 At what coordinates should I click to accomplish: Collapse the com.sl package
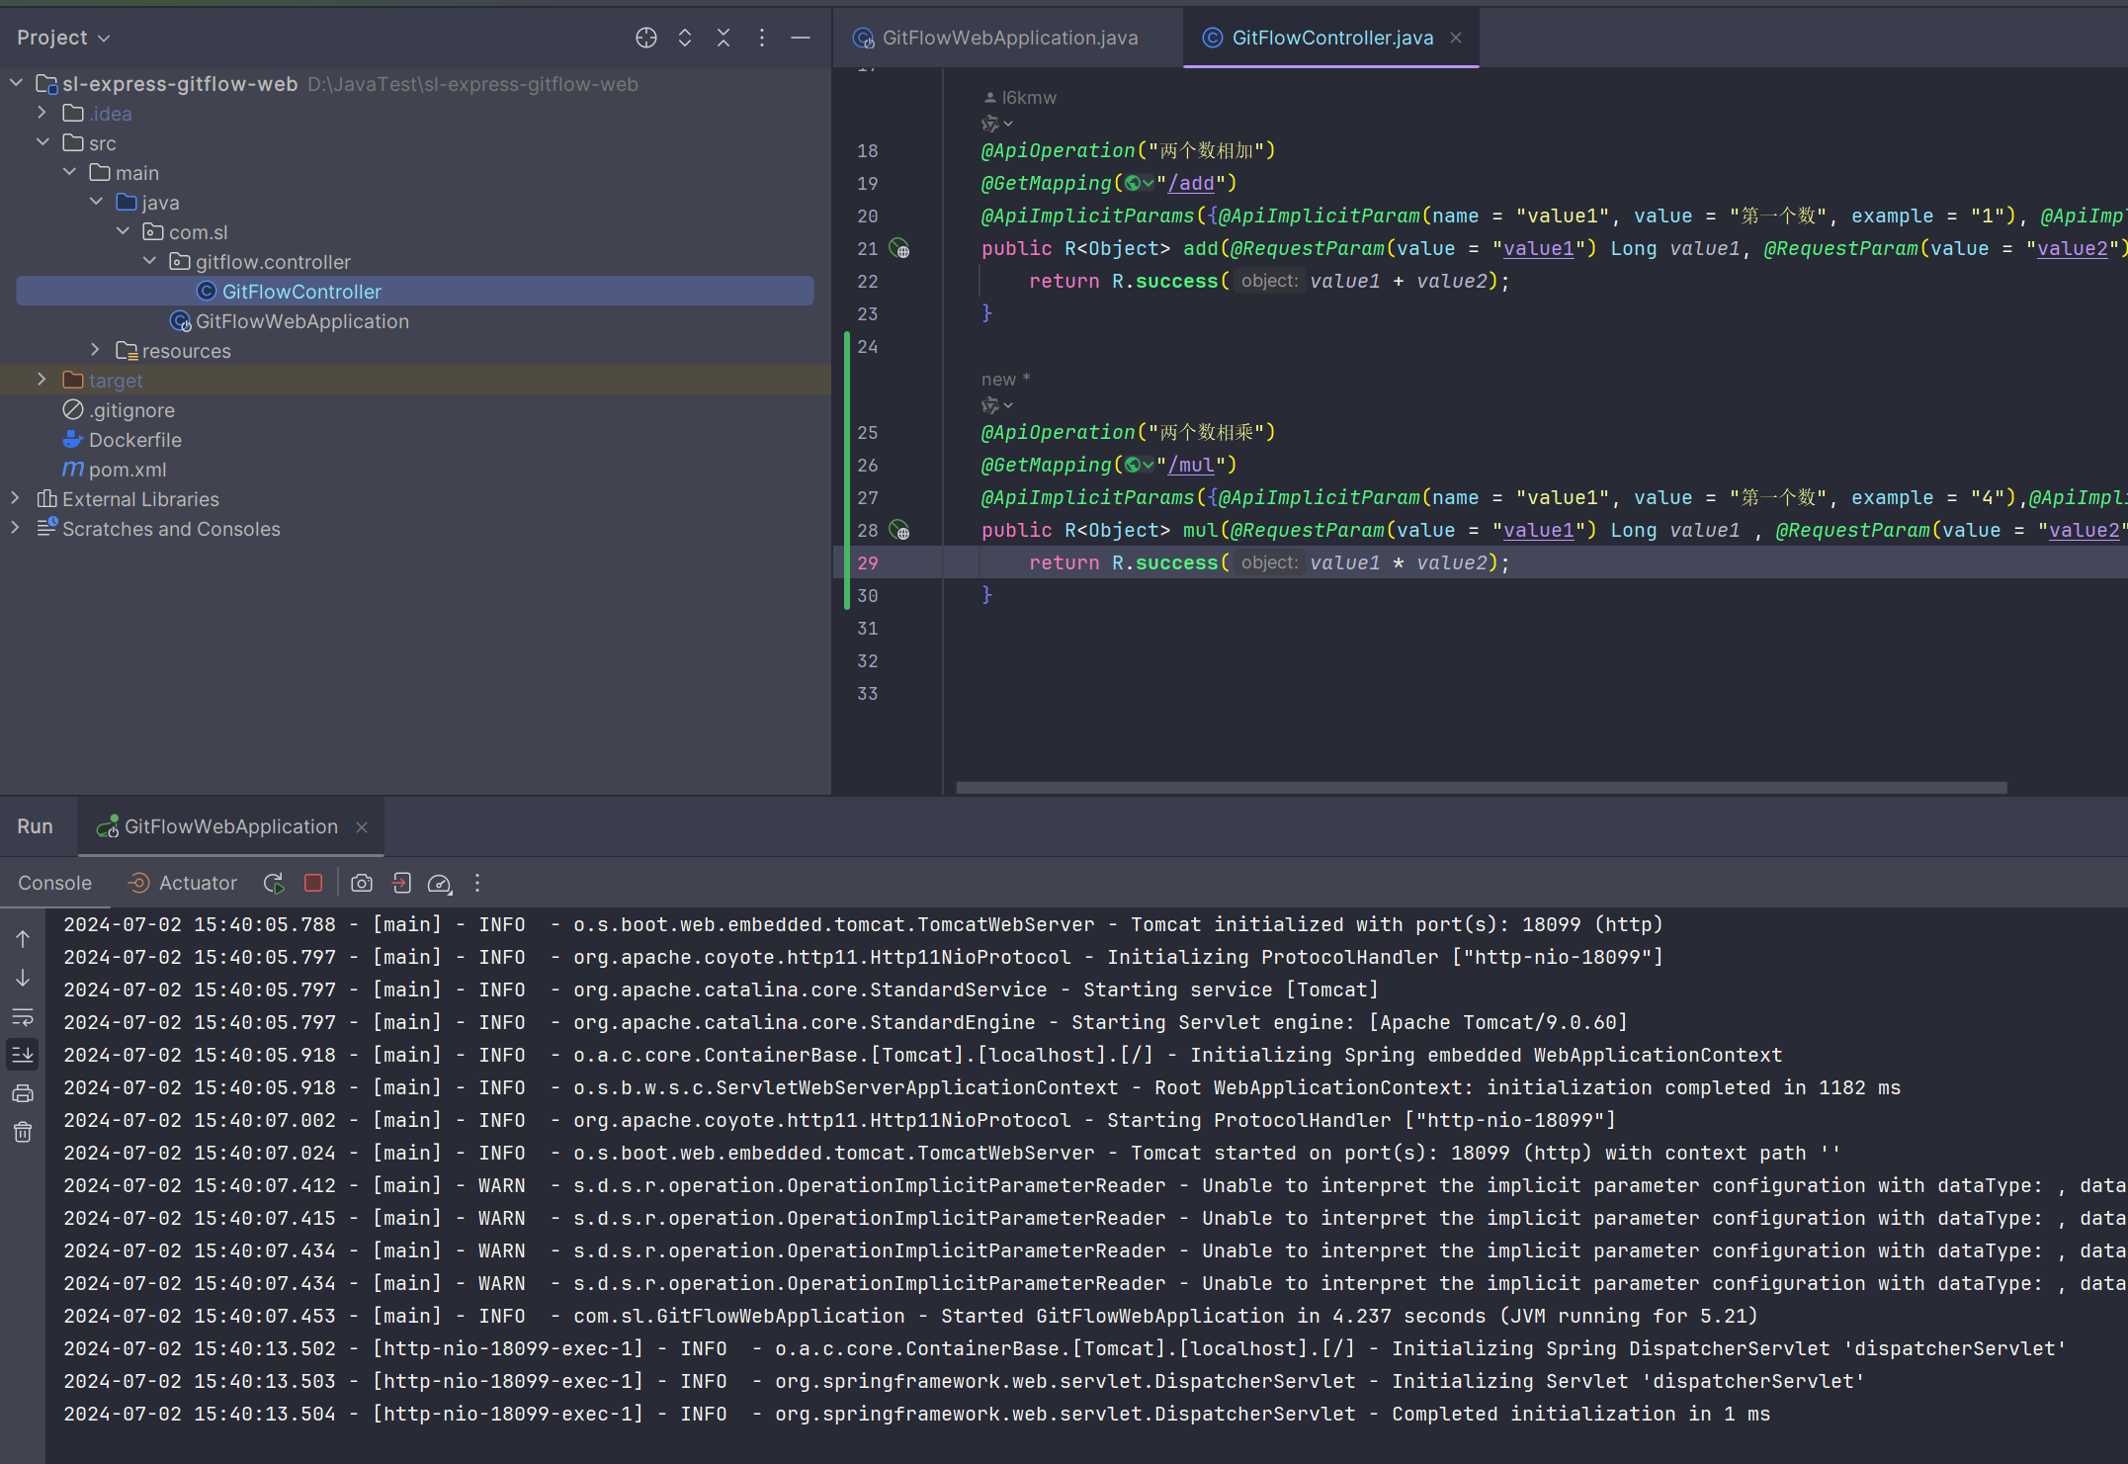123,231
